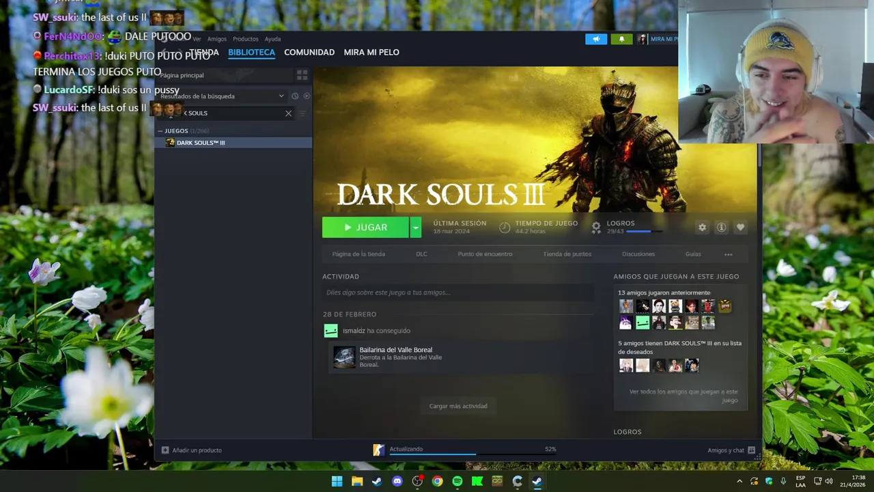
Task: Click the activity comment input field
Action: 458,292
